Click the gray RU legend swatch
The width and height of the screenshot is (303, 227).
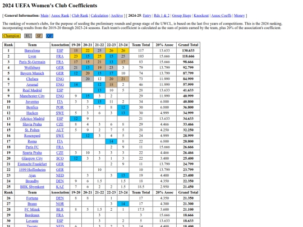(x=28, y=36)
